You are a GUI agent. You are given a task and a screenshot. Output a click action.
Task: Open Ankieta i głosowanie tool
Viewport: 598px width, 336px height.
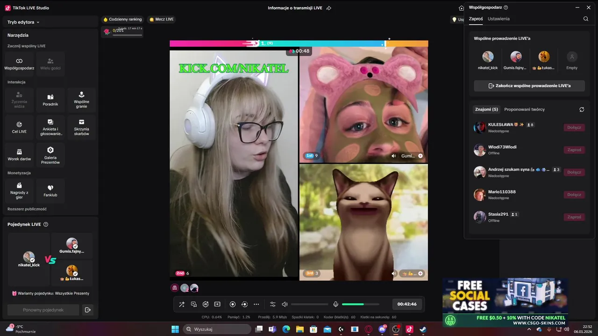coord(50,127)
